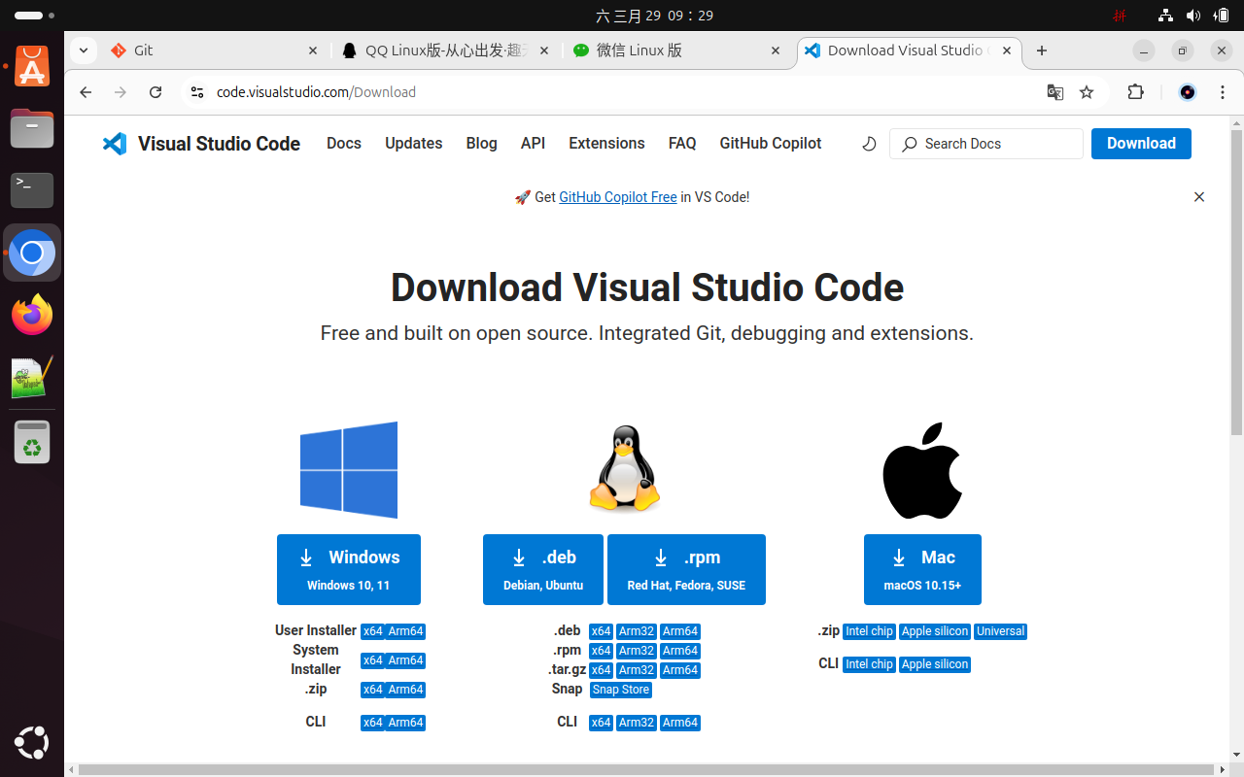Bookmark this page with star icon

[1087, 92]
